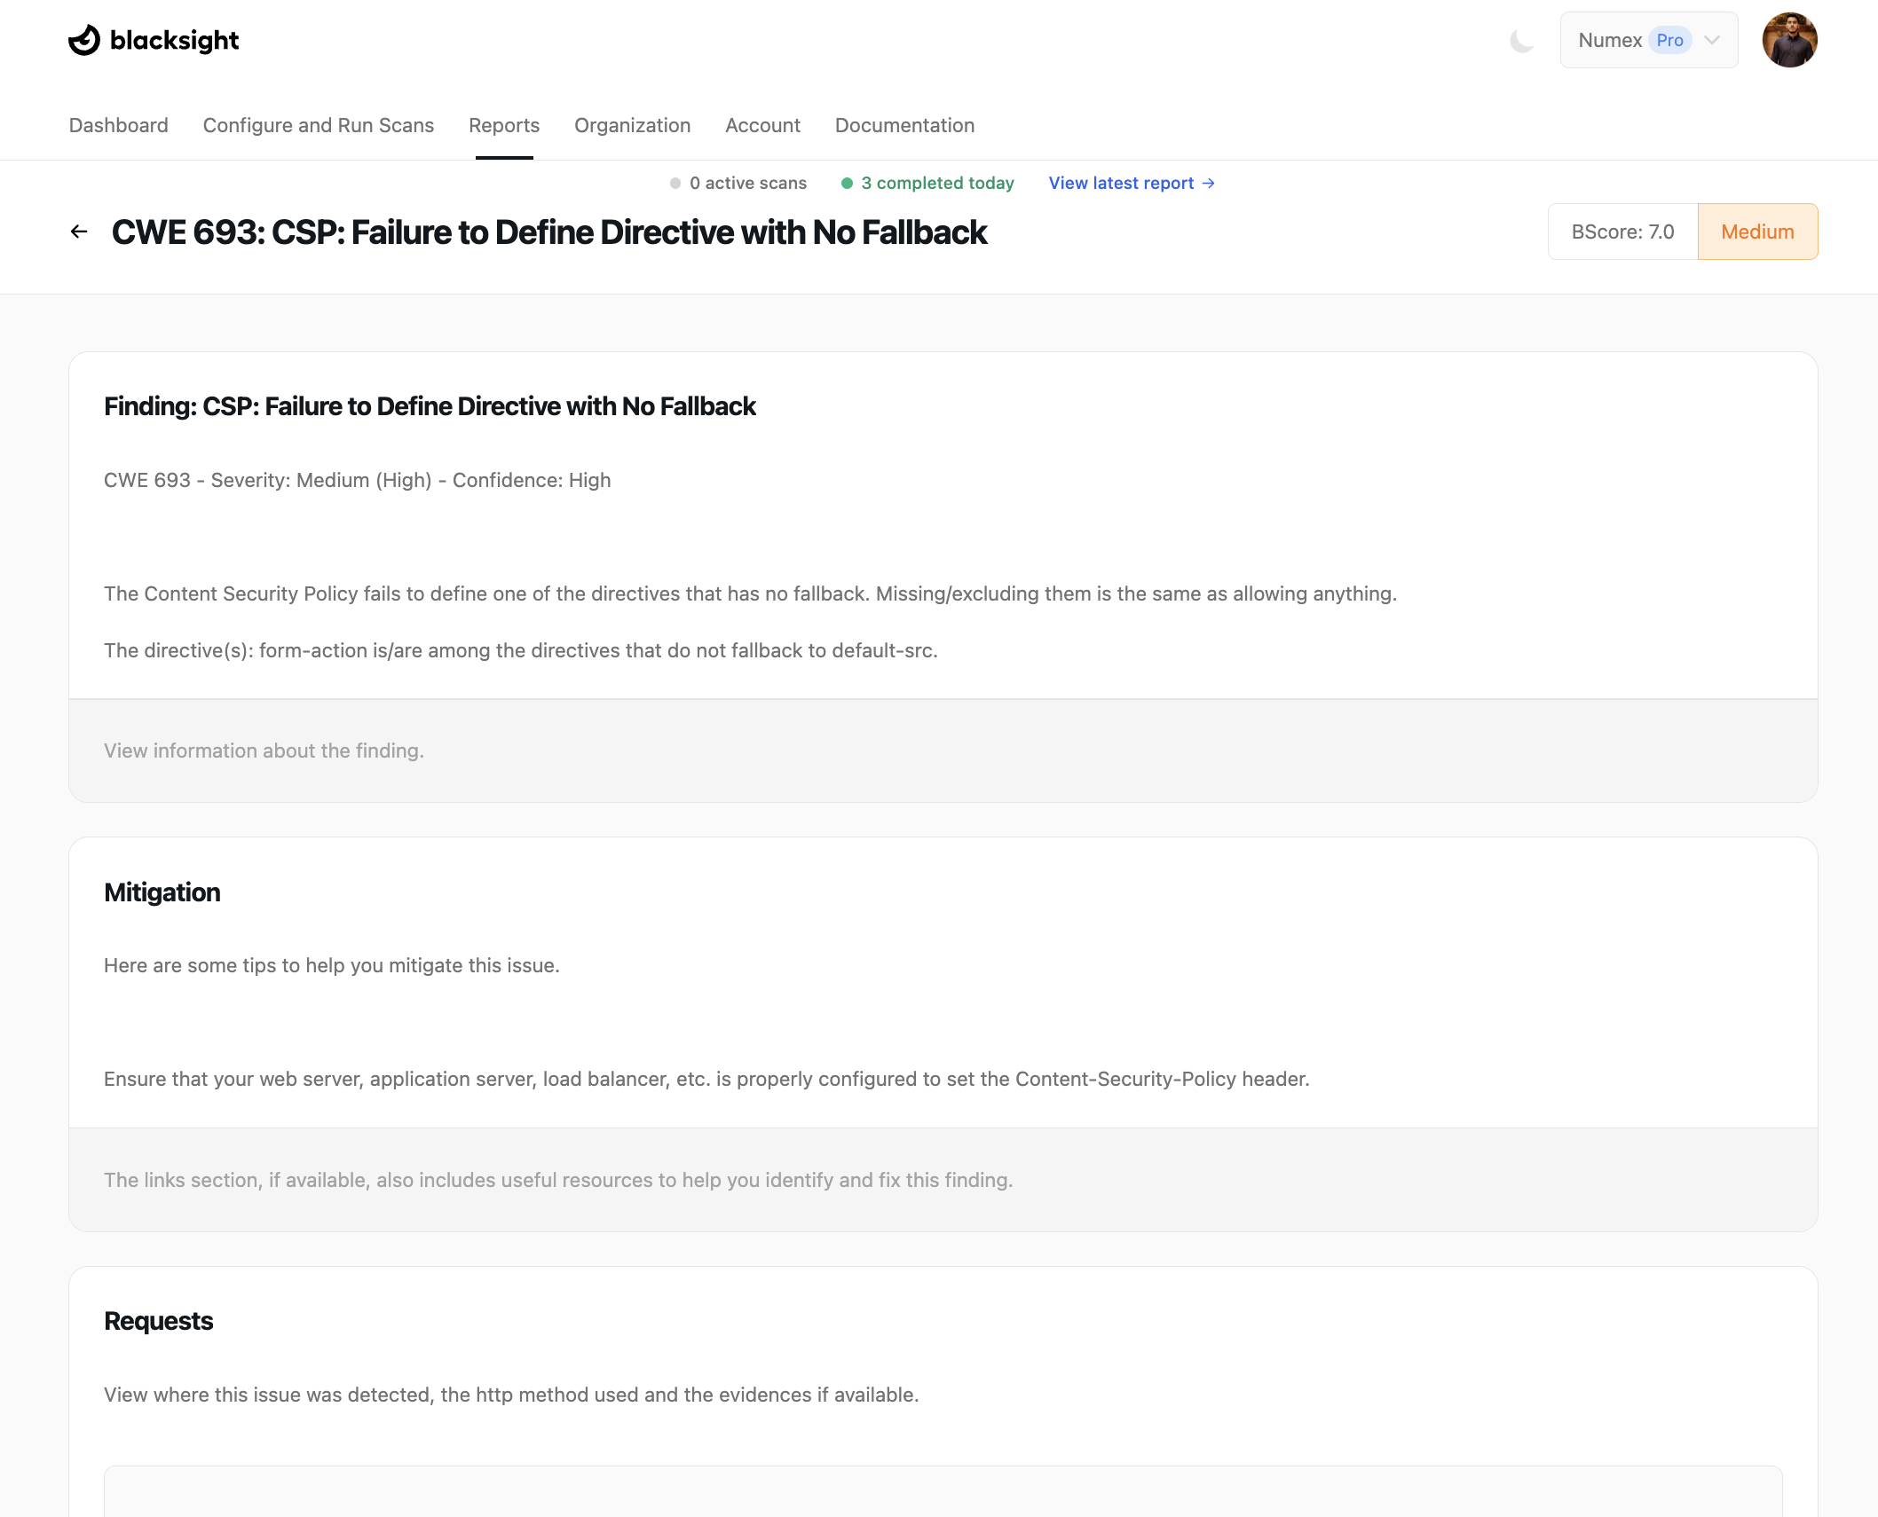This screenshot has height=1517, width=1878.
Task: Navigate to the Account tab
Action: tap(762, 125)
